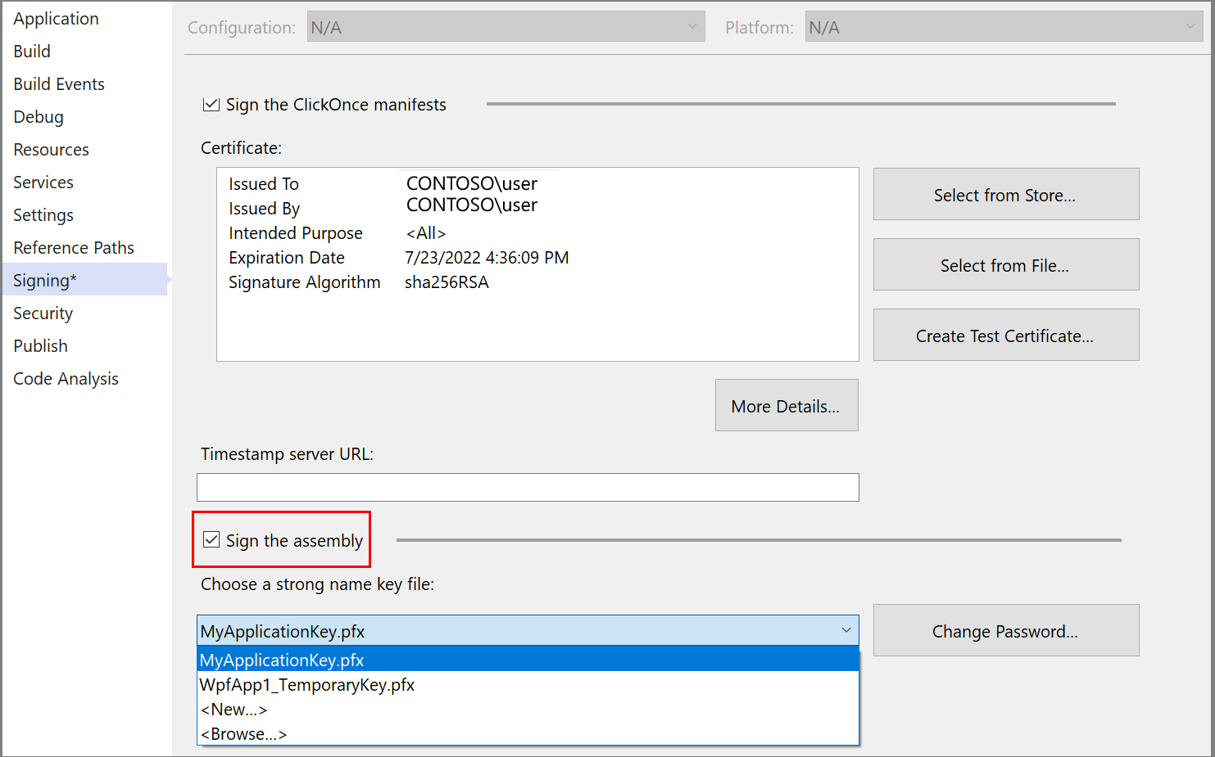The image size is (1215, 757).
Task: Open the Configuration dropdown
Action: [x=505, y=27]
